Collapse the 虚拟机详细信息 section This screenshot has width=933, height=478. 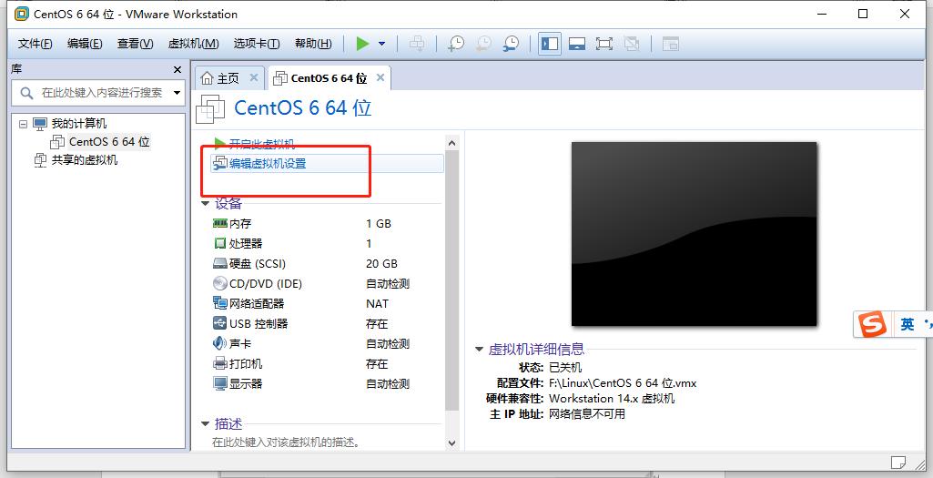point(479,350)
